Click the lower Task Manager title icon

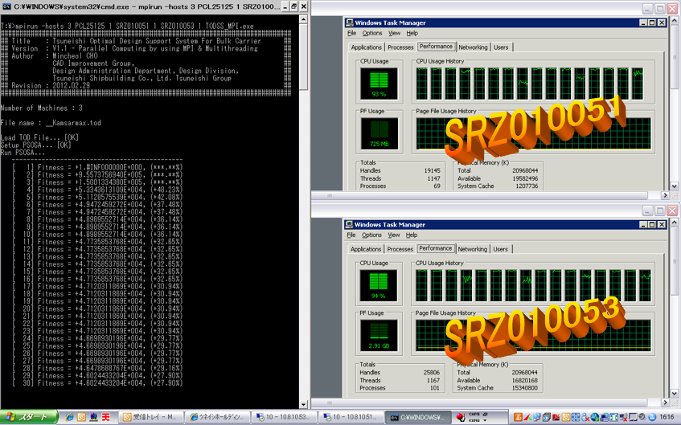350,225
